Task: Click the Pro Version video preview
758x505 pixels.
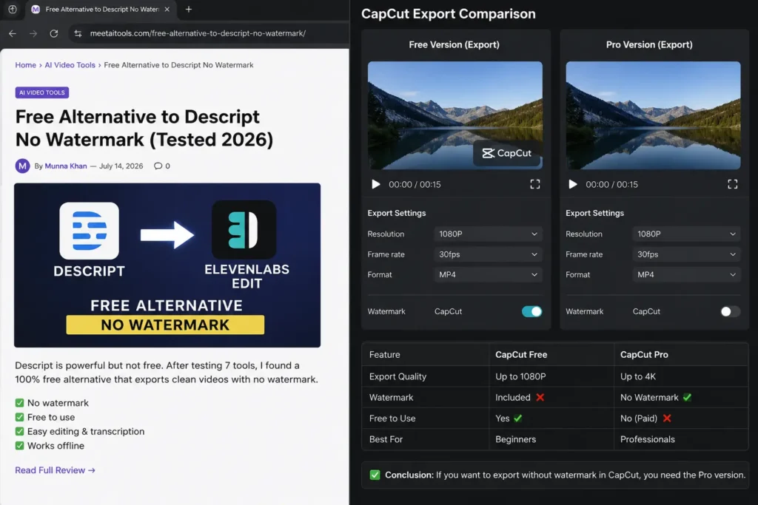Action: (x=653, y=115)
